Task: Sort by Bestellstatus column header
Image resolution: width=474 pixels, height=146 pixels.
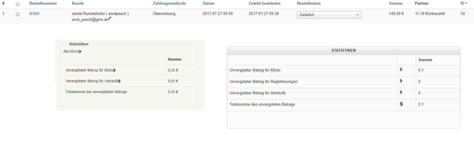Action: [x=309, y=3]
